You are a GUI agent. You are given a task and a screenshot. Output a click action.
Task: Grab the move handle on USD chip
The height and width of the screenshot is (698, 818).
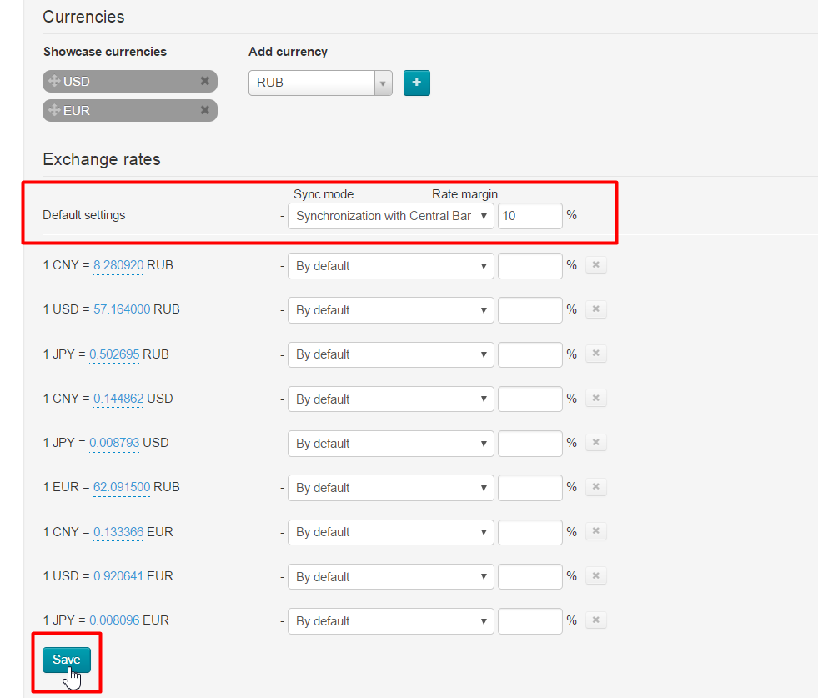pyautogui.click(x=53, y=81)
